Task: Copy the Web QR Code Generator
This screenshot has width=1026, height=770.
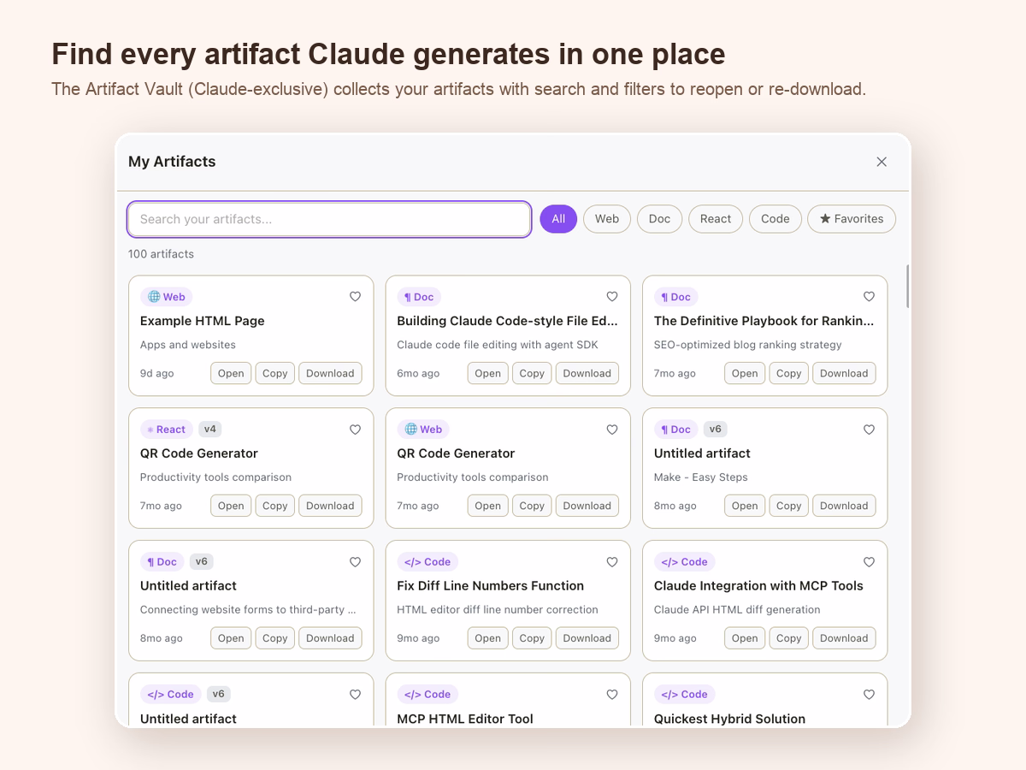Action: coord(532,506)
